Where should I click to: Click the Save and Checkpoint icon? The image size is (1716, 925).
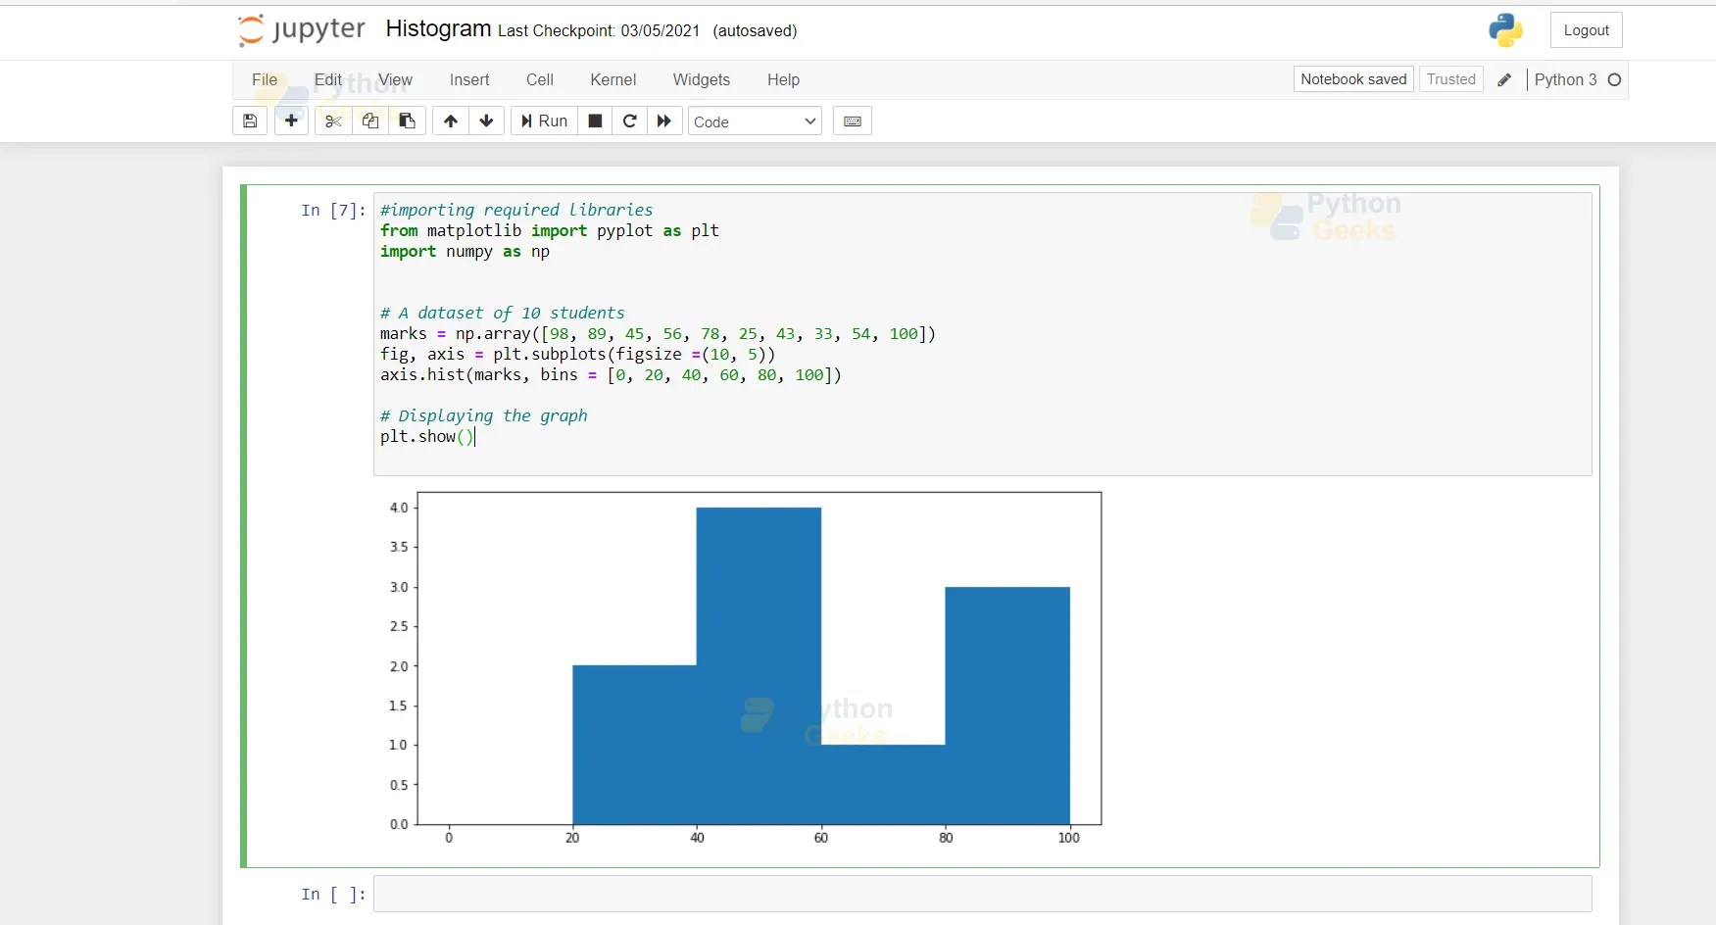click(x=249, y=121)
